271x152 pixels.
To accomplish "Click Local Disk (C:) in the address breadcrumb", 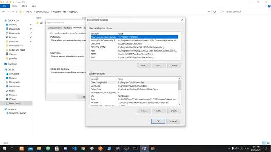I will [x=42, y=11].
